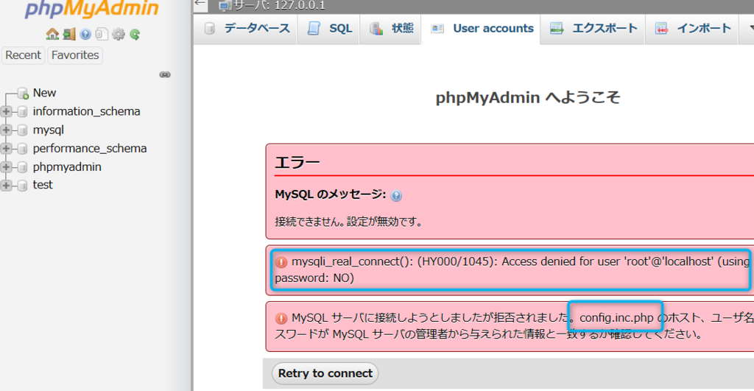Image resolution: width=754 pixels, height=391 pixels.
Task: Reload navigation panel green icon
Action: pyautogui.click(x=135, y=34)
